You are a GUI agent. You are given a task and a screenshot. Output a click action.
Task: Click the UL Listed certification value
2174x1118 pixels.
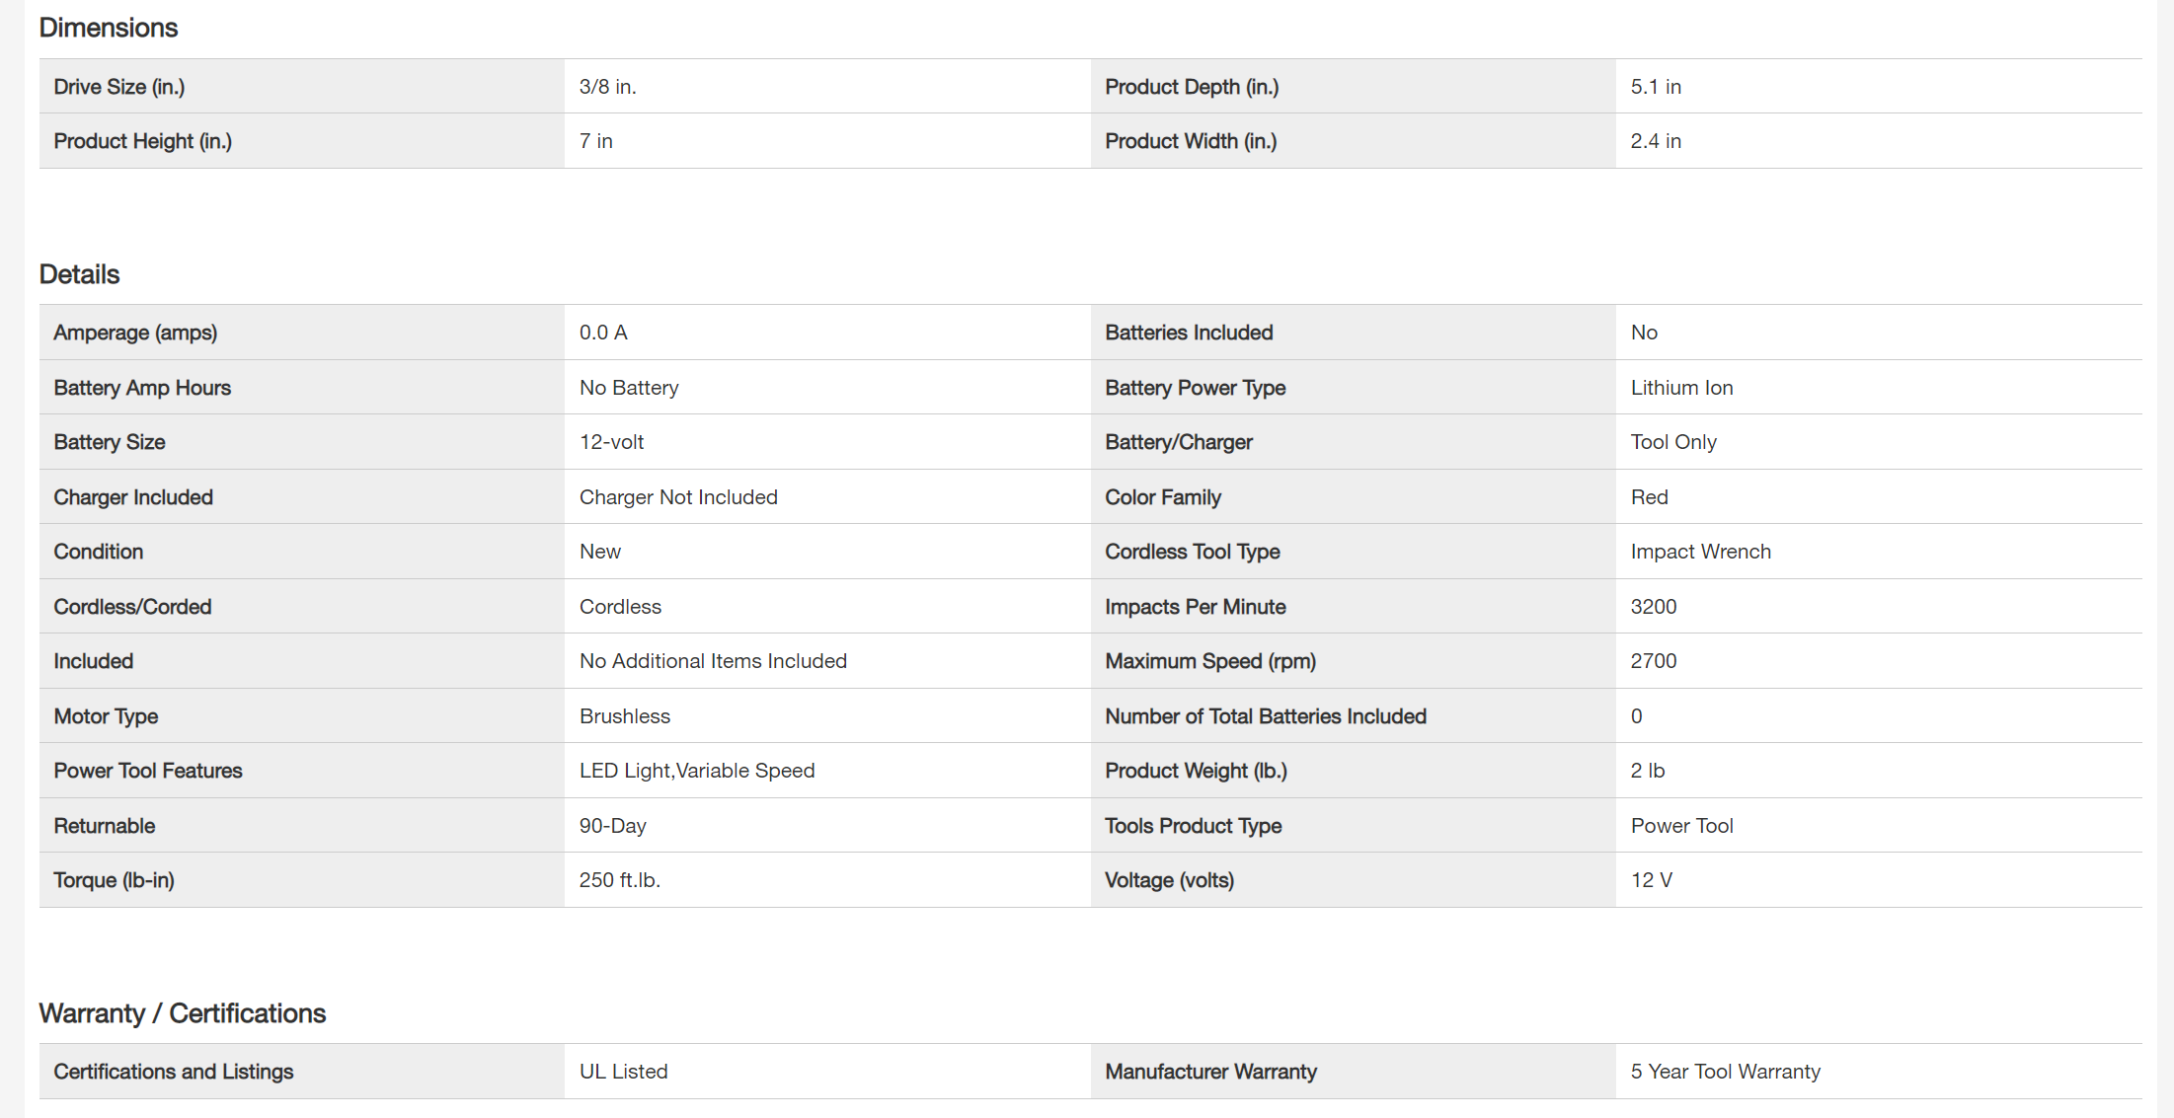point(624,1072)
